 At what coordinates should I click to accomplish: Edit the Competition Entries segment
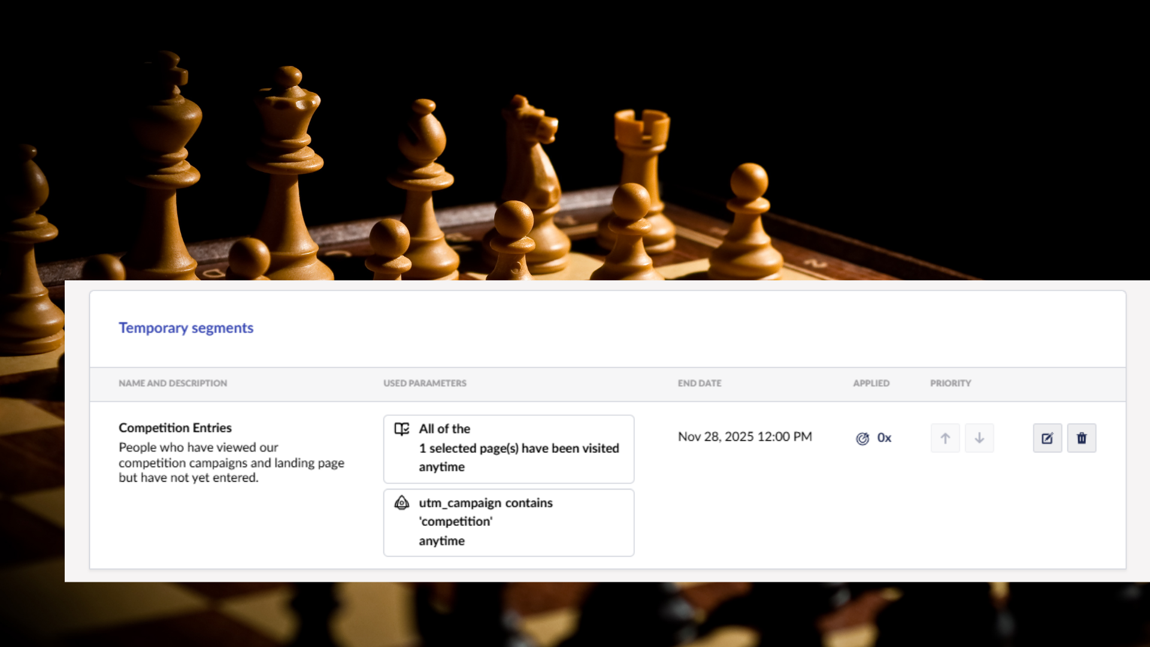click(1048, 438)
